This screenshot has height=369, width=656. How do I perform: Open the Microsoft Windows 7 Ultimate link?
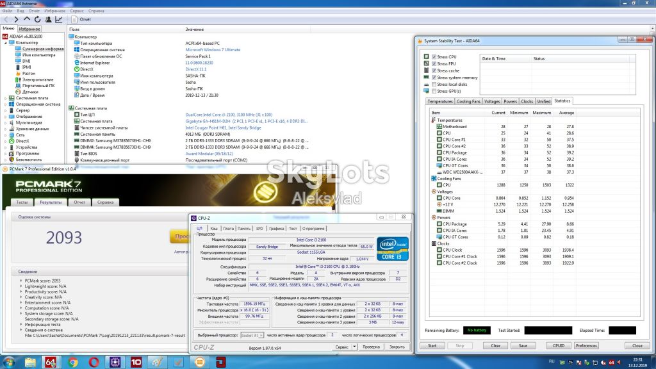tap(213, 50)
